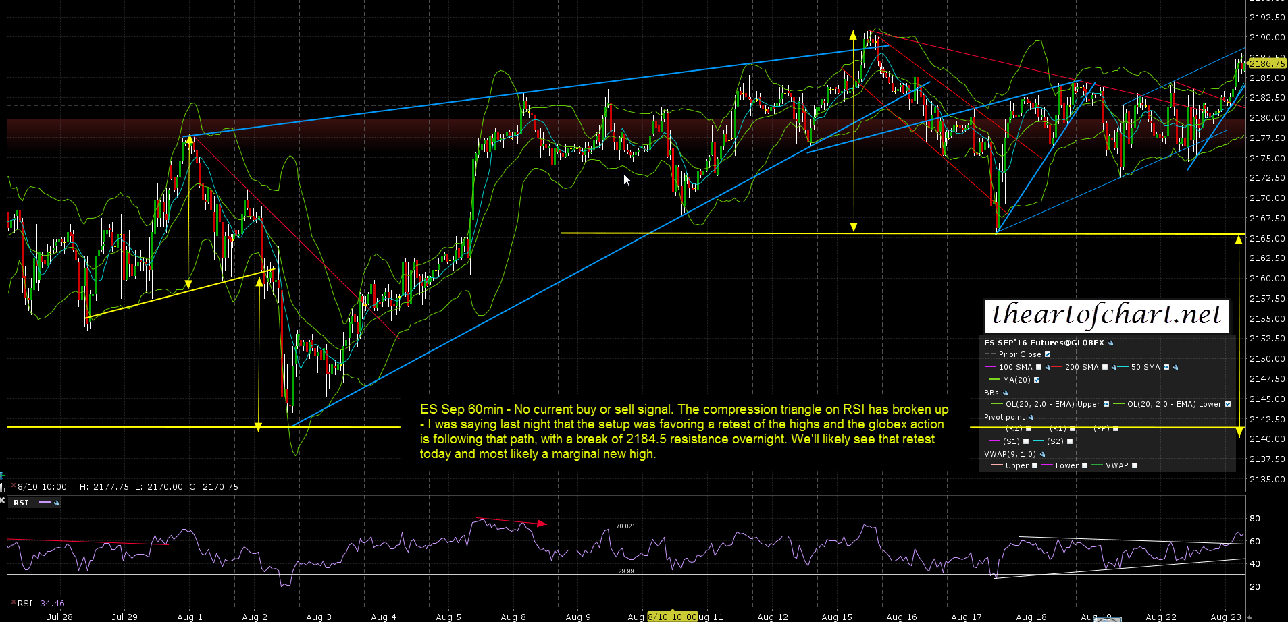1288x622 pixels.
Task: Click the RSI line color swatch
Action: click(x=45, y=503)
